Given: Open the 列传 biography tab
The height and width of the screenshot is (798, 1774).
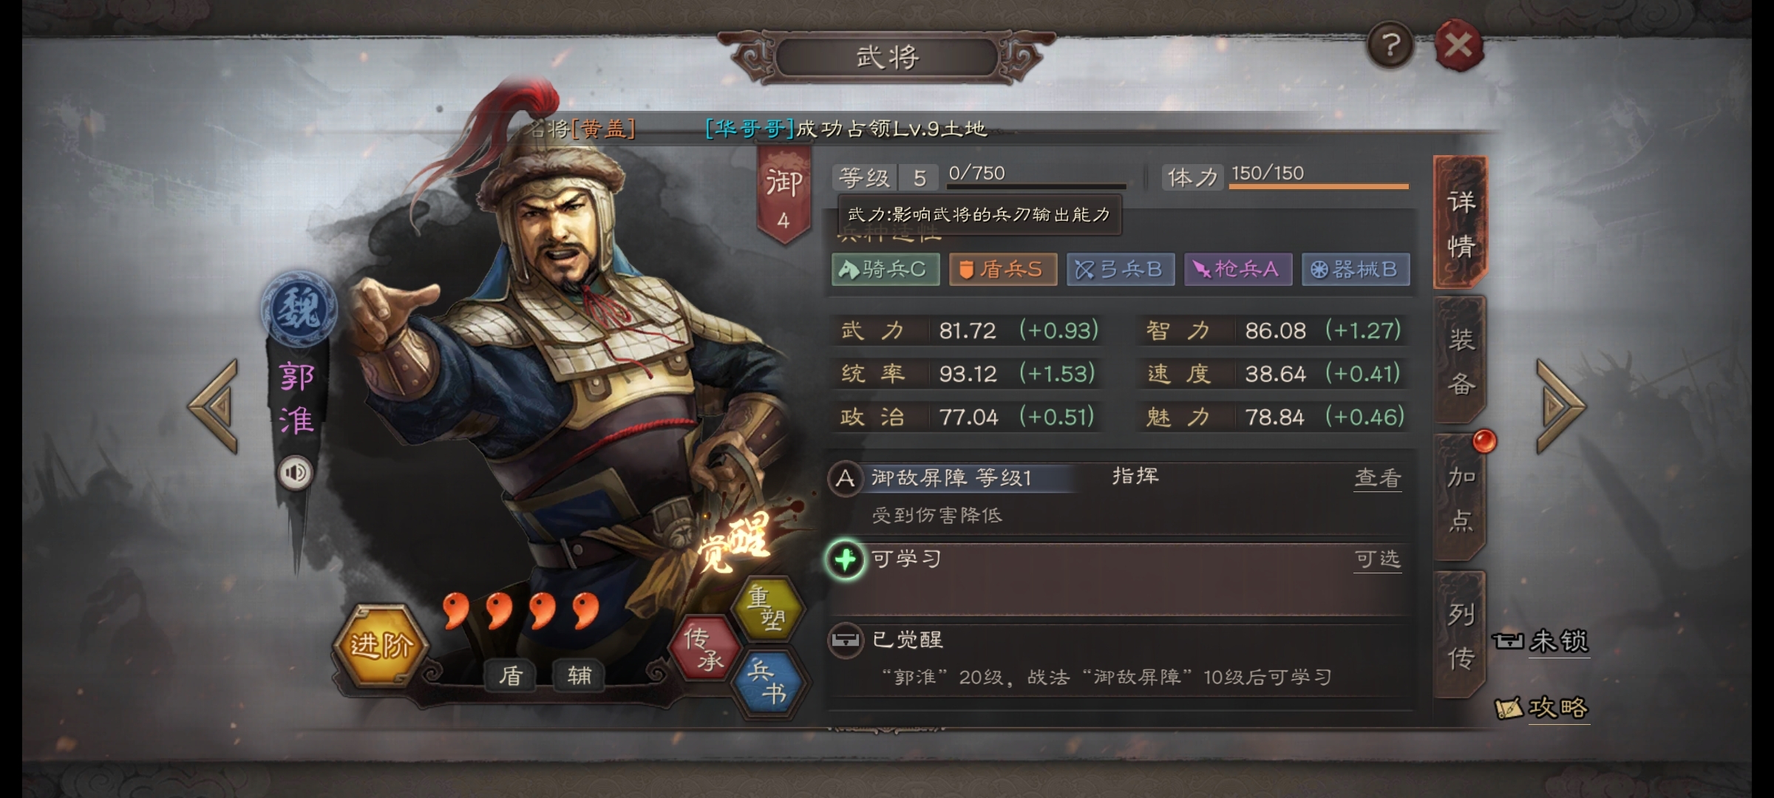Looking at the screenshot, I should coord(1461,635).
